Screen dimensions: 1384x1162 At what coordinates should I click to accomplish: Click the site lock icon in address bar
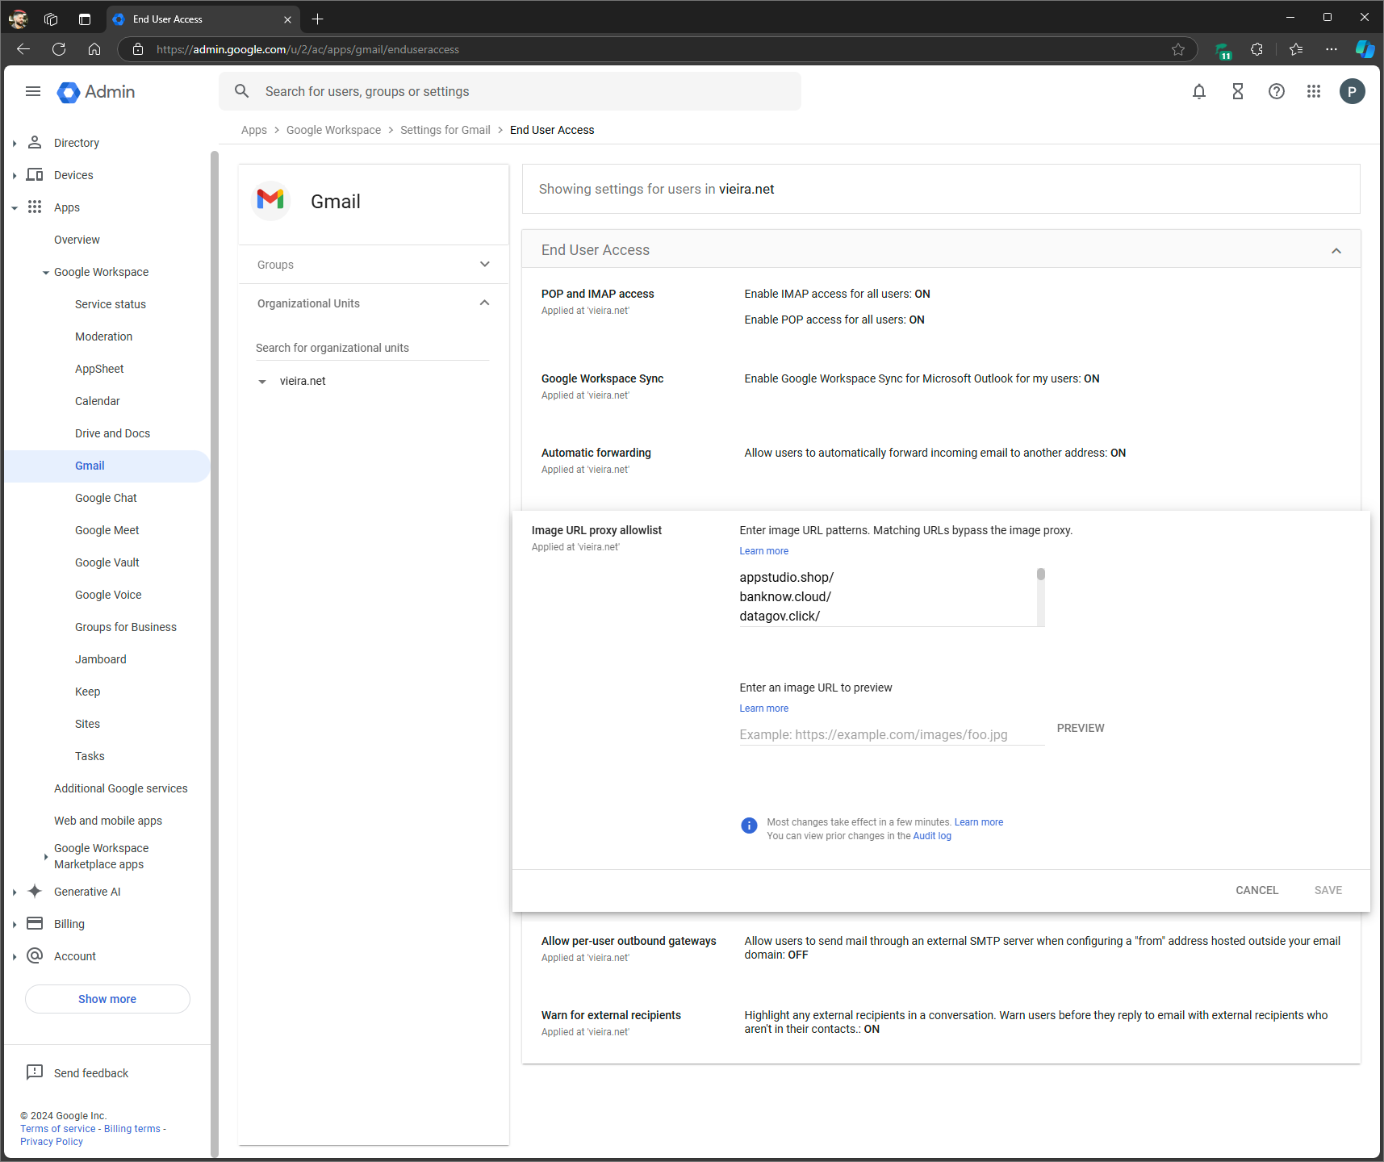(138, 49)
